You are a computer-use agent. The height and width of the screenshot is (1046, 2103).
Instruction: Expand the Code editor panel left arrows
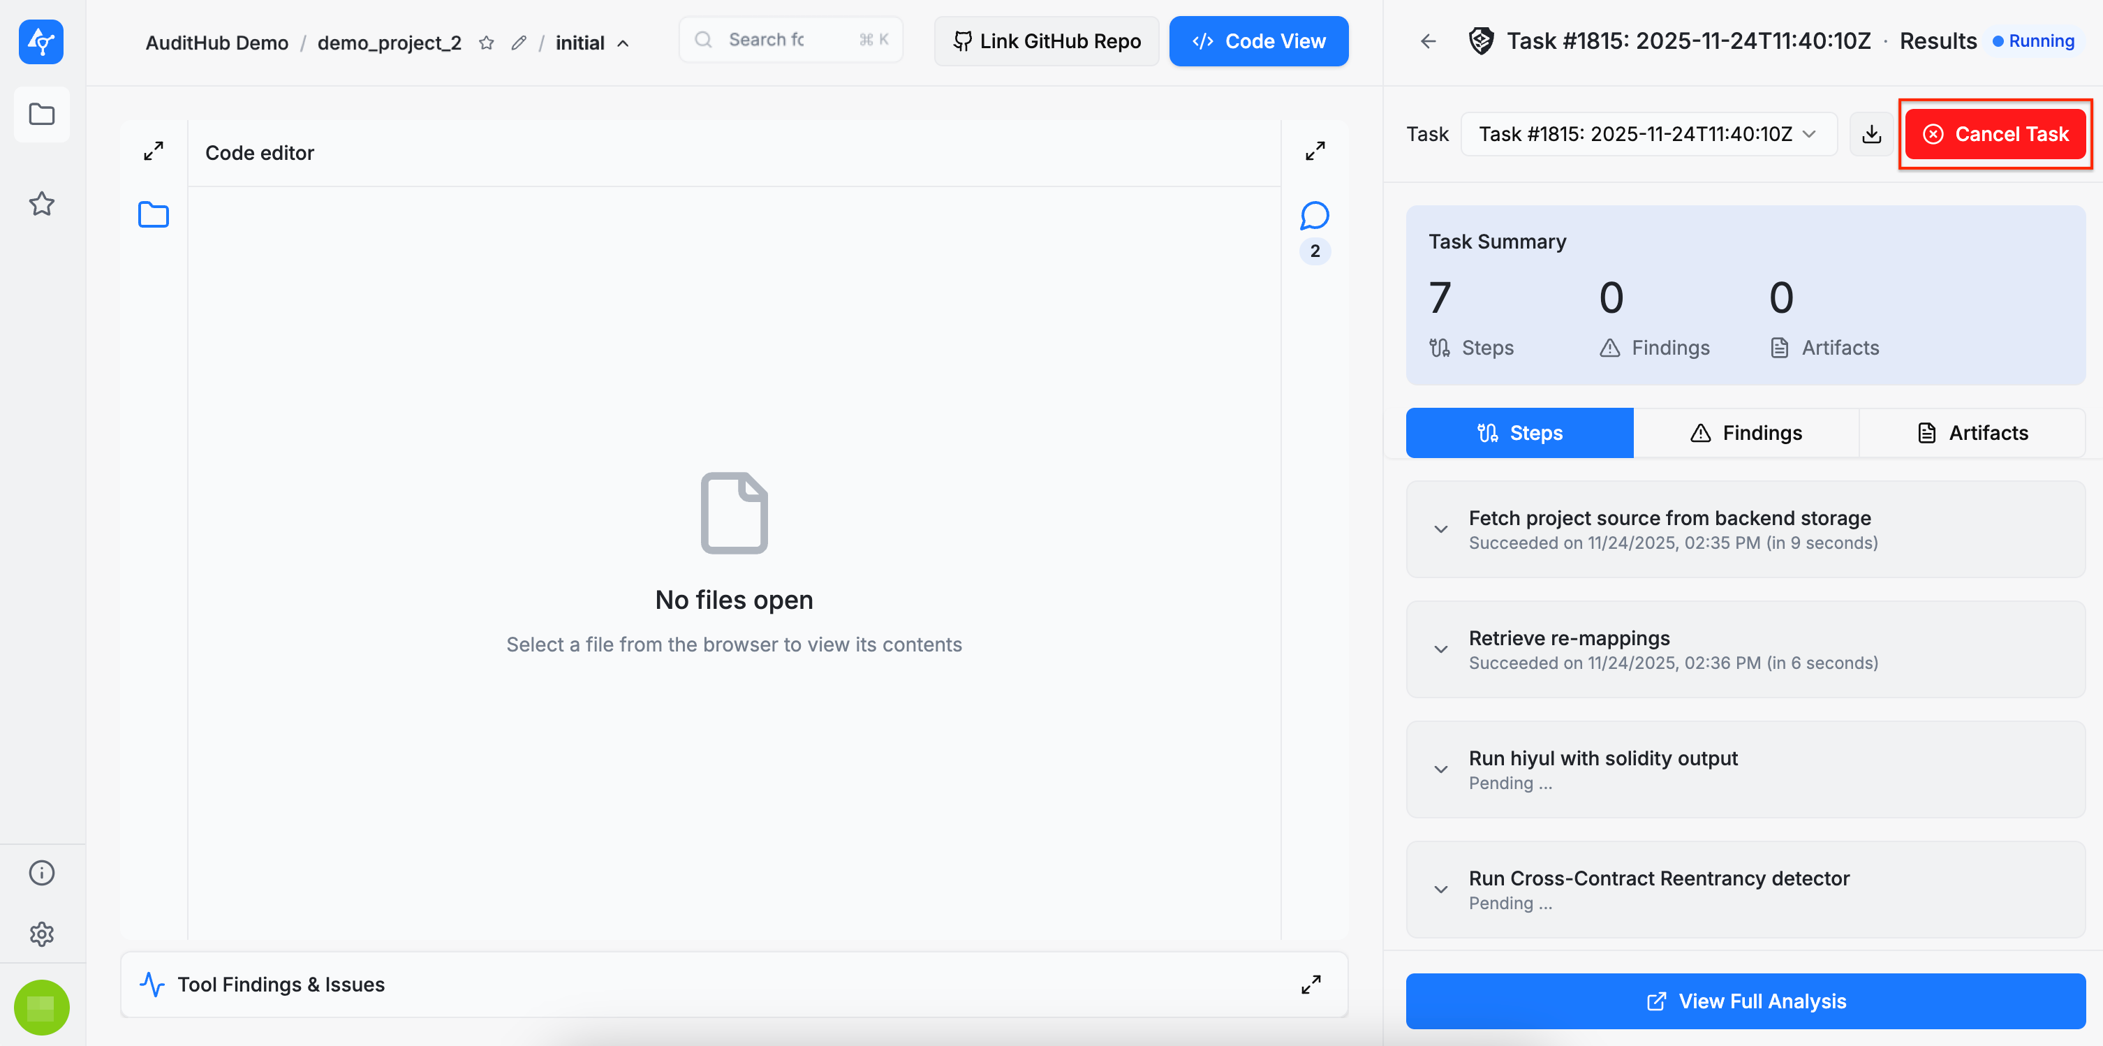(154, 151)
